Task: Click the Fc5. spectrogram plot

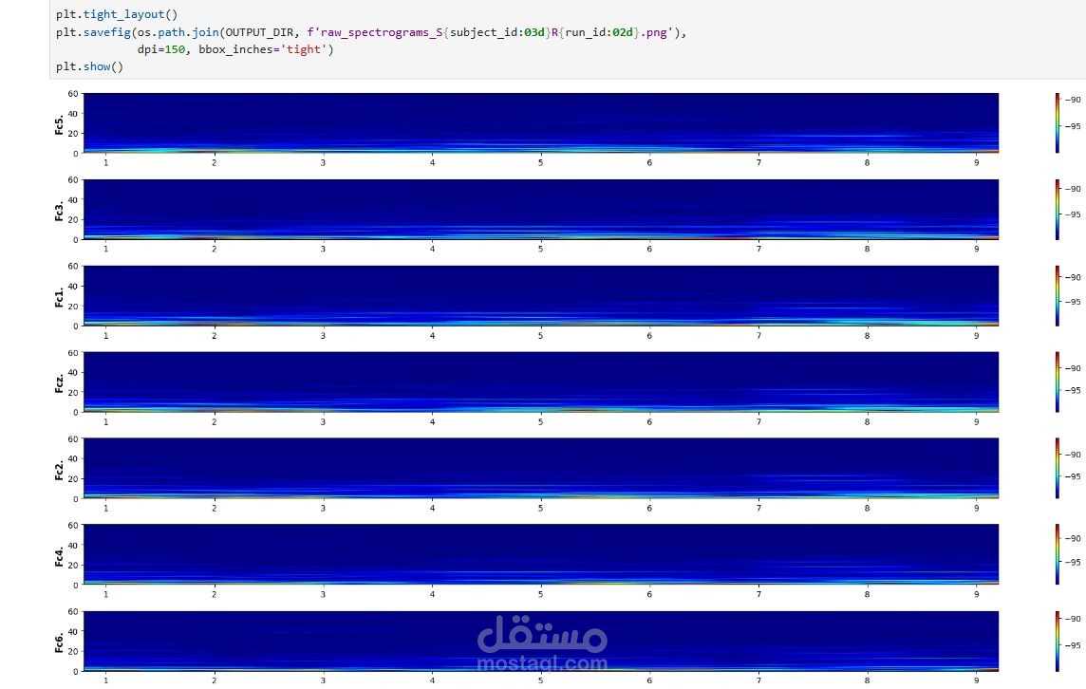Action: 541,123
